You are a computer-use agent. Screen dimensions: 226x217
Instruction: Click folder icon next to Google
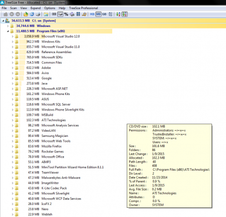coord(17,78)
